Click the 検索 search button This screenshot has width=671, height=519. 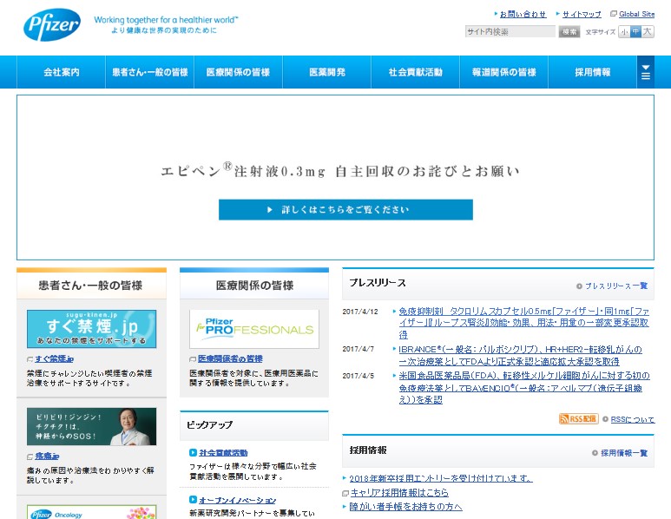point(569,31)
